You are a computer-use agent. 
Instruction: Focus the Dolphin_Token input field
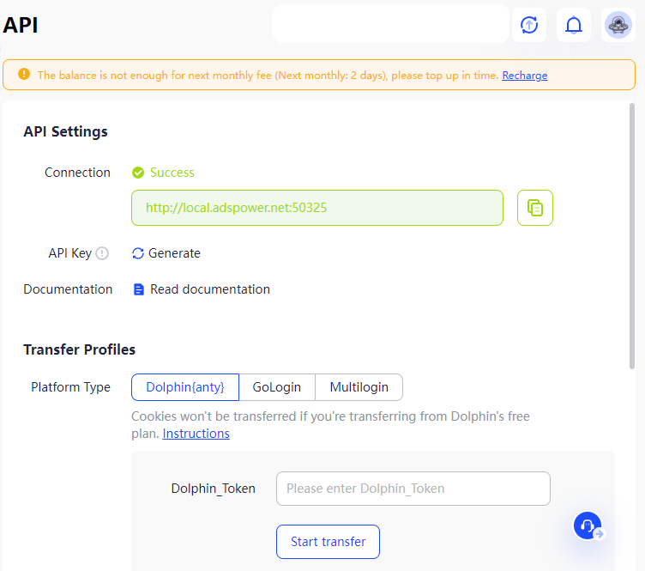click(x=413, y=489)
